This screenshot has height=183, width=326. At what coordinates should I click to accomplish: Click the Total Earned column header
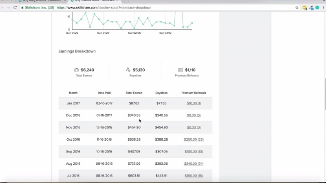coord(134,93)
